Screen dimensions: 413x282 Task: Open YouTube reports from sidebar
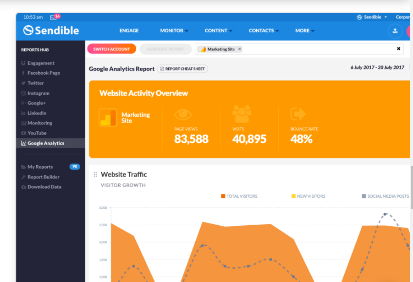click(x=37, y=133)
